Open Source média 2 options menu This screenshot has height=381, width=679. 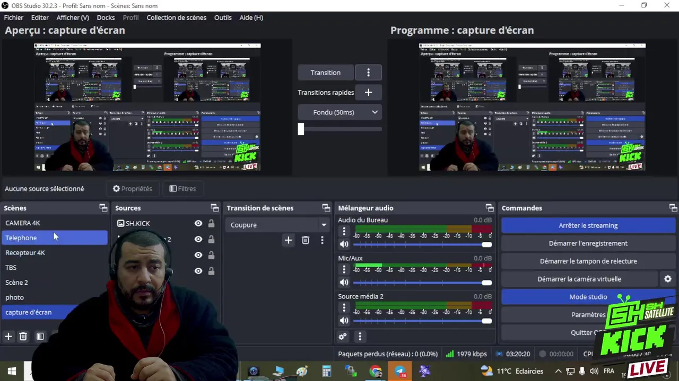point(344,307)
